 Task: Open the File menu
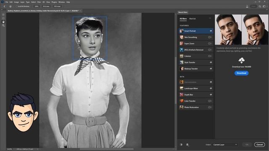tap(7, 2)
